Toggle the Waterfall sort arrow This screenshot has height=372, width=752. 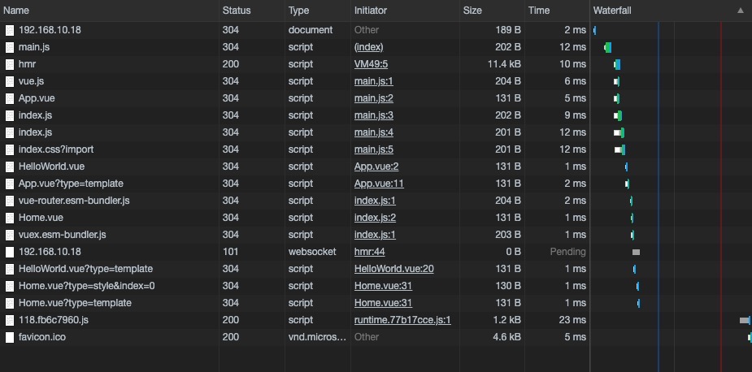coord(740,11)
